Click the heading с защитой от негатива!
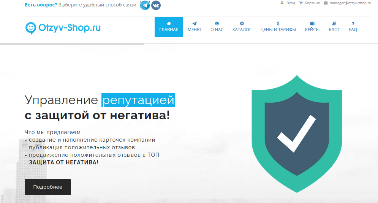Screen dimensions: 378x203 point(97,115)
